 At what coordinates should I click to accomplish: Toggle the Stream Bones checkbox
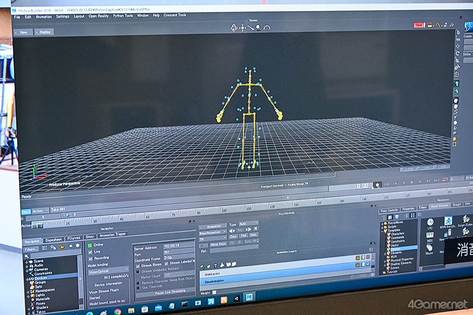[x=138, y=266]
